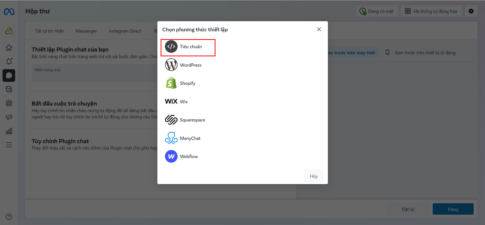Viewport: 485px width, 225px height.
Task: Switch to the Messenger tab
Action: click(x=86, y=31)
